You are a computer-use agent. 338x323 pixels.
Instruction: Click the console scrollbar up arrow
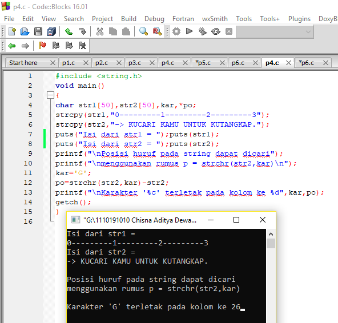[x=271, y=234]
